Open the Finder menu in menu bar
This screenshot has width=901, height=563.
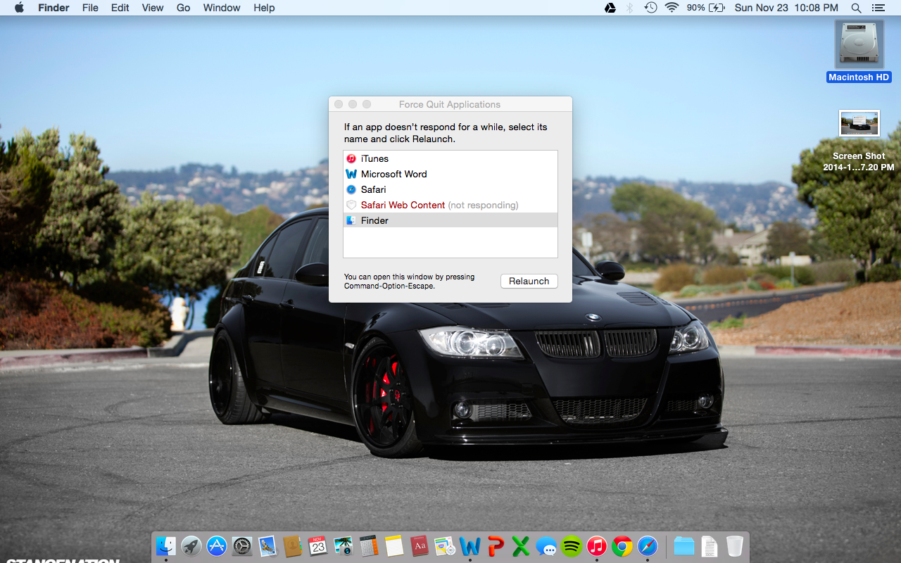53,8
